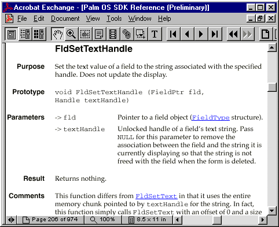Image resolution: width=279 pixels, height=227 pixels.
Task: Select the Hand tool
Action: click(58, 34)
